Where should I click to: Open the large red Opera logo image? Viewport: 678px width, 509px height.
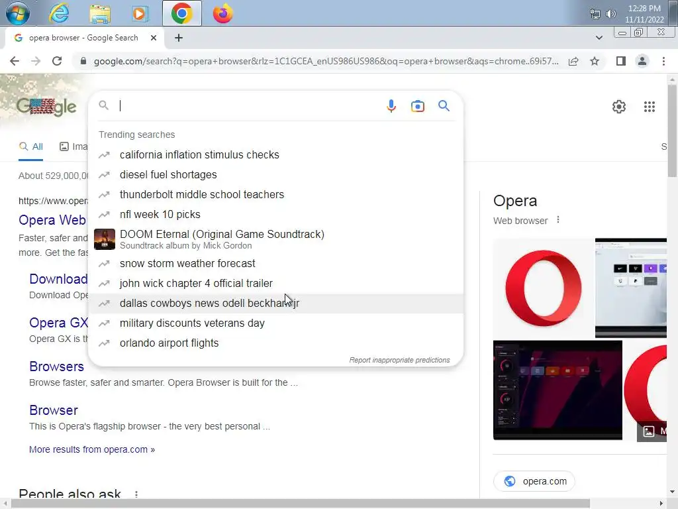click(543, 288)
